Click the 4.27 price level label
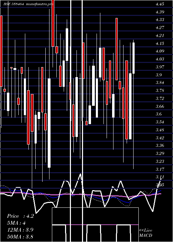 pyautogui.click(x=160, y=28)
